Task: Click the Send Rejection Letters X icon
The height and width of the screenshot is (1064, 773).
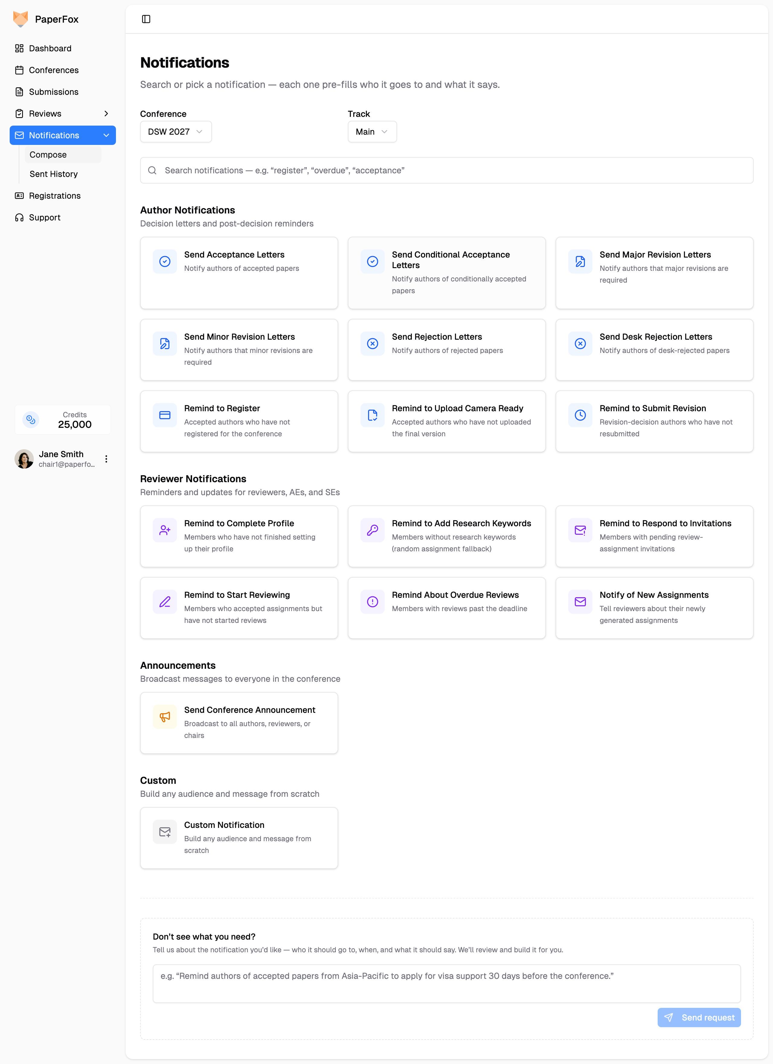Action: 372,343
